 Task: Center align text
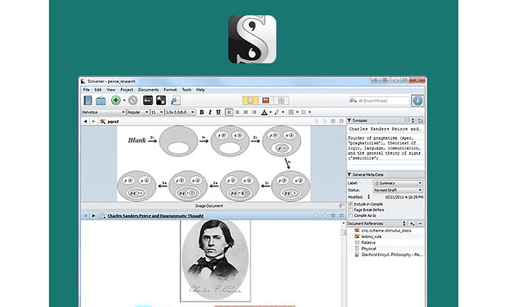[238, 112]
